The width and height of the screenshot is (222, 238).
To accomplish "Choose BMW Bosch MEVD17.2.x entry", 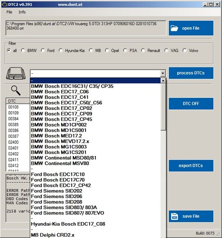I will tap(95, 142).
